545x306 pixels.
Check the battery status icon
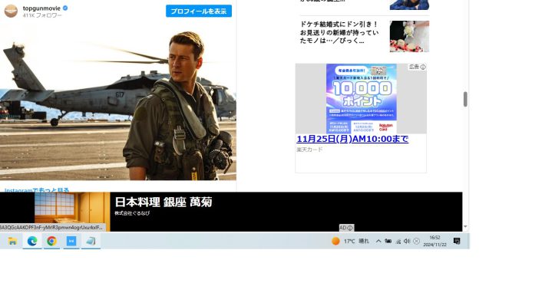pos(388,241)
